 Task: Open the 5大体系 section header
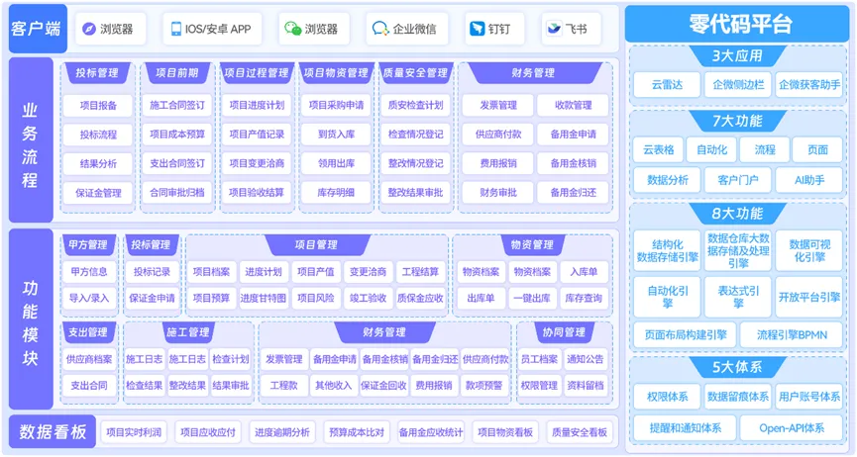click(x=737, y=367)
